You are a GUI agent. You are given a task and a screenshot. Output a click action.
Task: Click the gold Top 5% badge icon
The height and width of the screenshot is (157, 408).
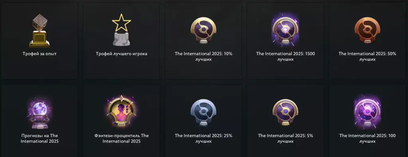[x=285, y=113]
